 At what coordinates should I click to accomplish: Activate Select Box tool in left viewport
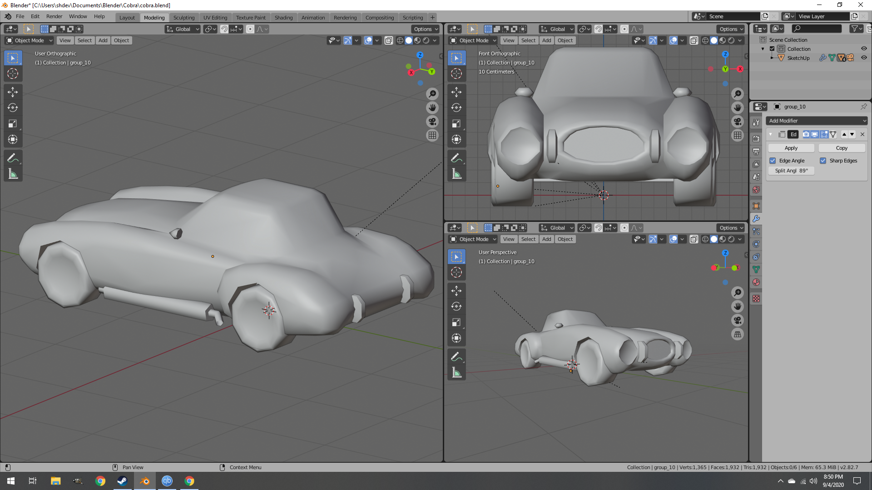(x=13, y=58)
